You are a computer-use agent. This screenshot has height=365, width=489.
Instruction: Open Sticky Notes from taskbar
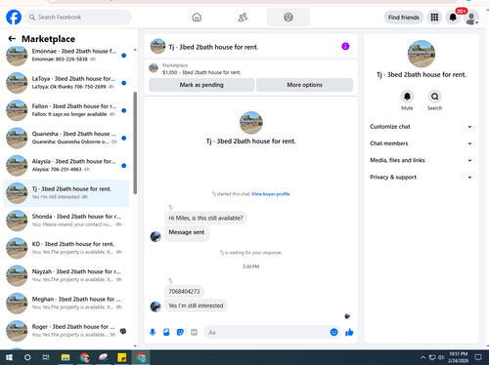[122, 357]
